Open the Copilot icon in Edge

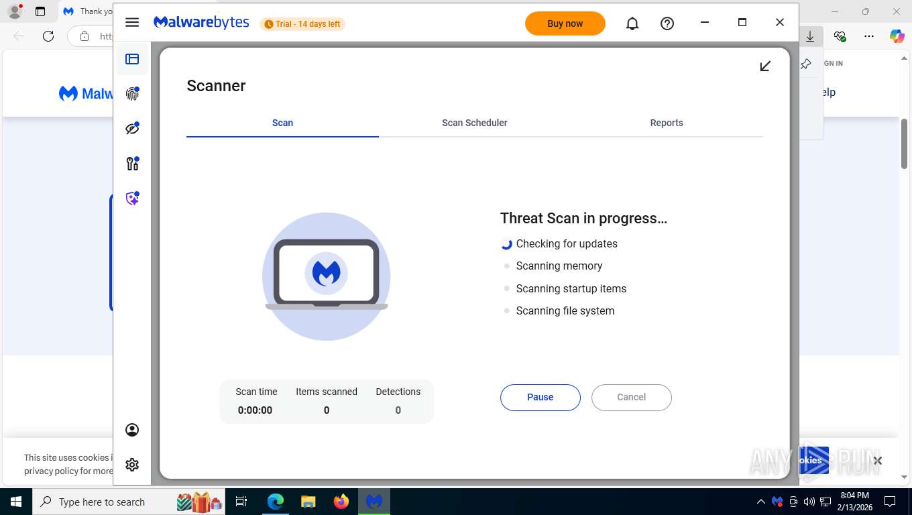[x=897, y=36]
